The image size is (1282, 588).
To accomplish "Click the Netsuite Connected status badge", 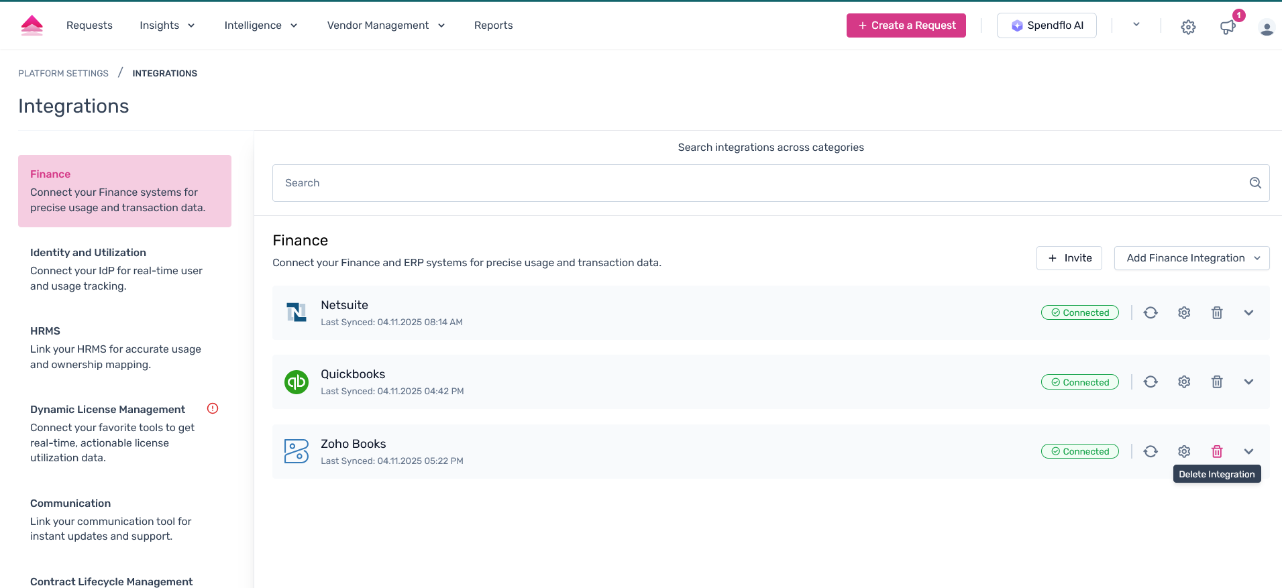I will (x=1079, y=312).
